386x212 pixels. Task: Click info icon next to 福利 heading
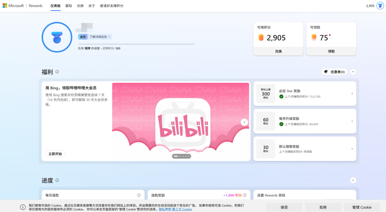57,72
